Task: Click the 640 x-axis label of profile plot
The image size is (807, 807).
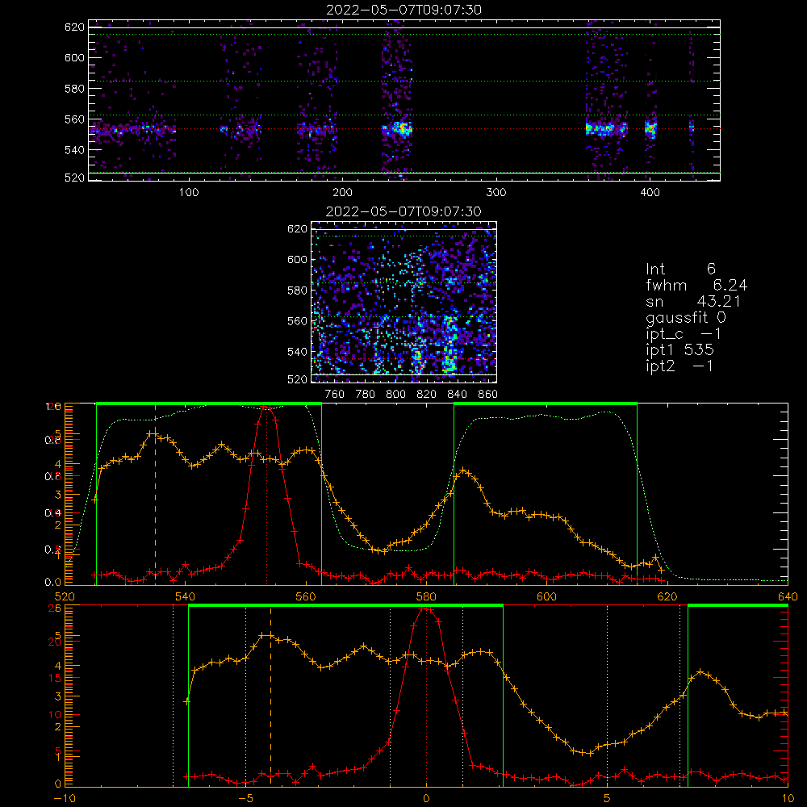Action: [788, 596]
